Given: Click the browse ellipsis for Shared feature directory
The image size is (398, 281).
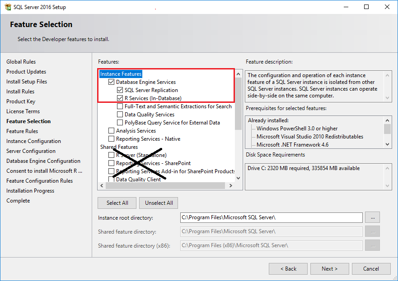Looking at the screenshot, I should pyautogui.click(x=372, y=231).
